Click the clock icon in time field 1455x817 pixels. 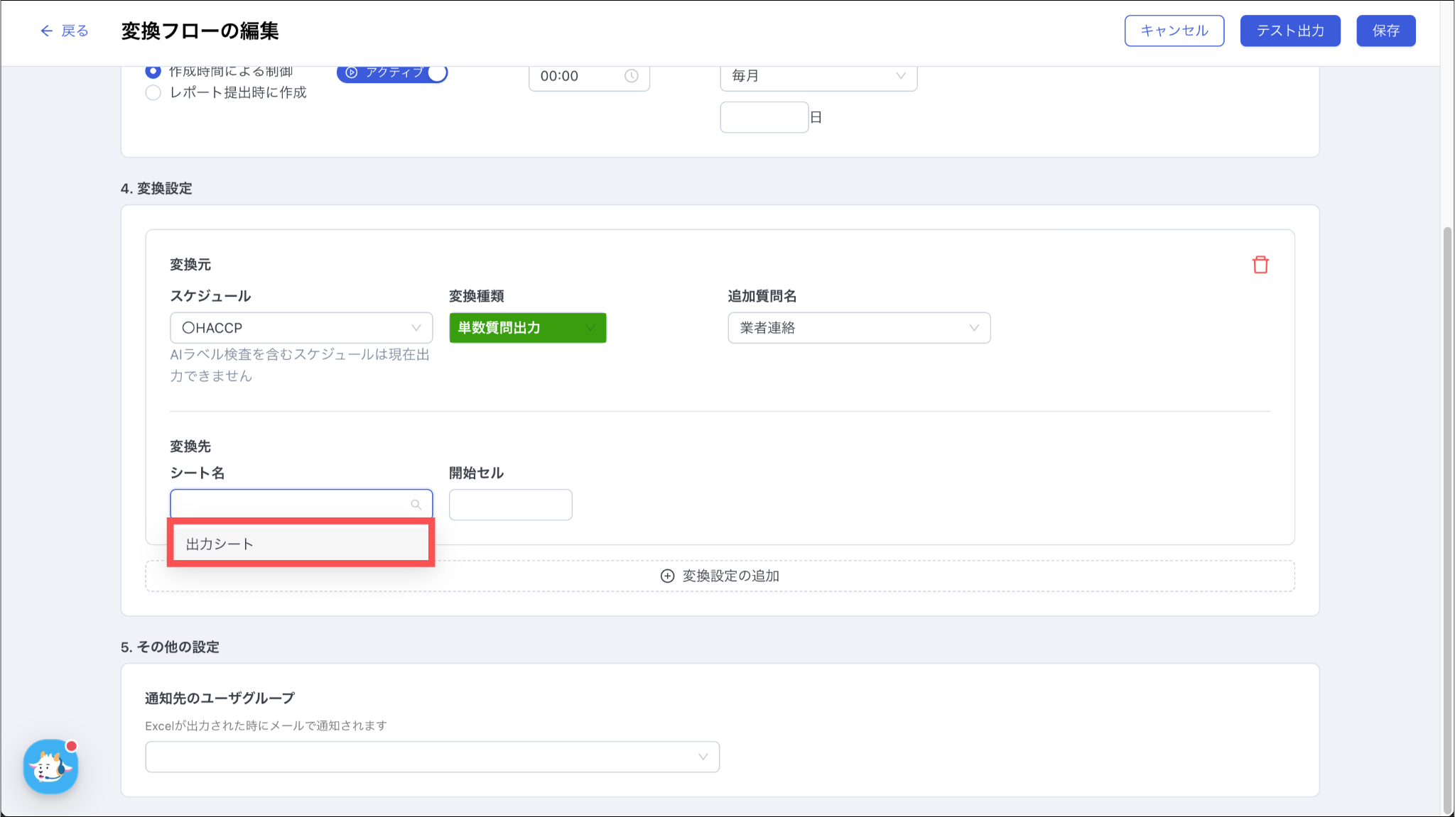tap(631, 76)
